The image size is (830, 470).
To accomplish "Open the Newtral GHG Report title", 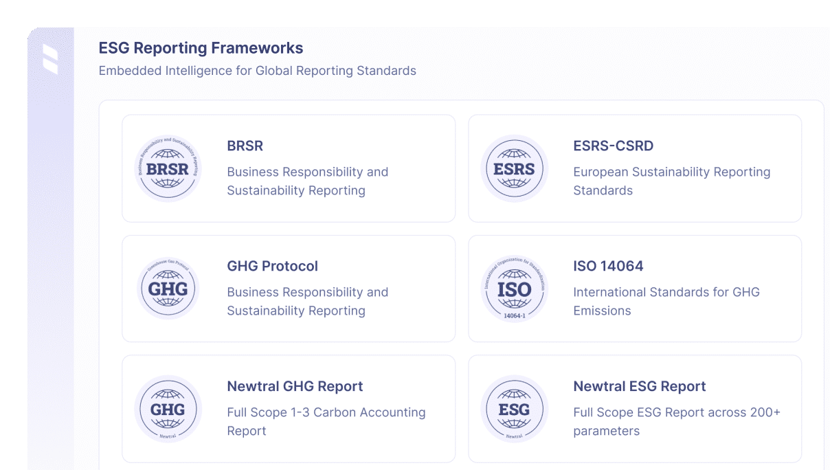I will coord(295,386).
